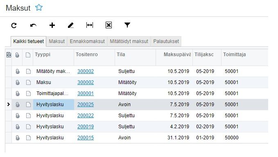
Task: Open document link 200019
Action: point(86,127)
